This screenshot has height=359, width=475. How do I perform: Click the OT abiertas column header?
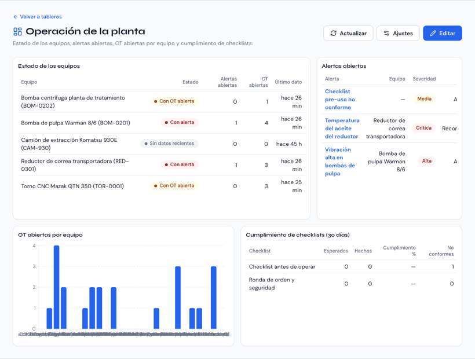tap(258, 82)
